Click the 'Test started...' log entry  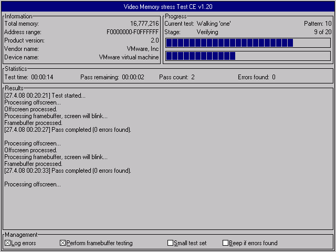tap(45, 96)
